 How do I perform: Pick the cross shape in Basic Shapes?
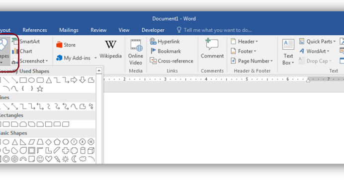(66, 150)
